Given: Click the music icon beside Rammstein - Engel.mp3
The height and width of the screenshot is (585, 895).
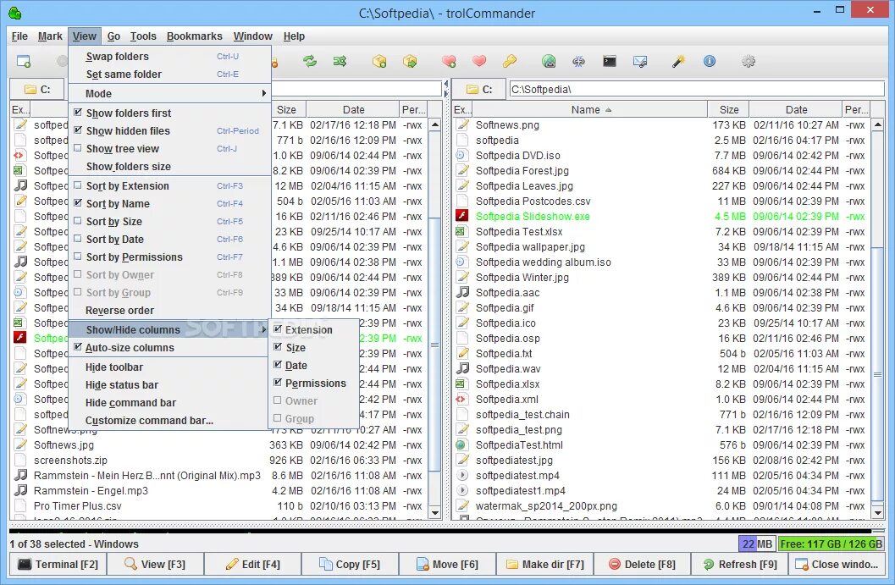Looking at the screenshot, I should click(x=20, y=490).
